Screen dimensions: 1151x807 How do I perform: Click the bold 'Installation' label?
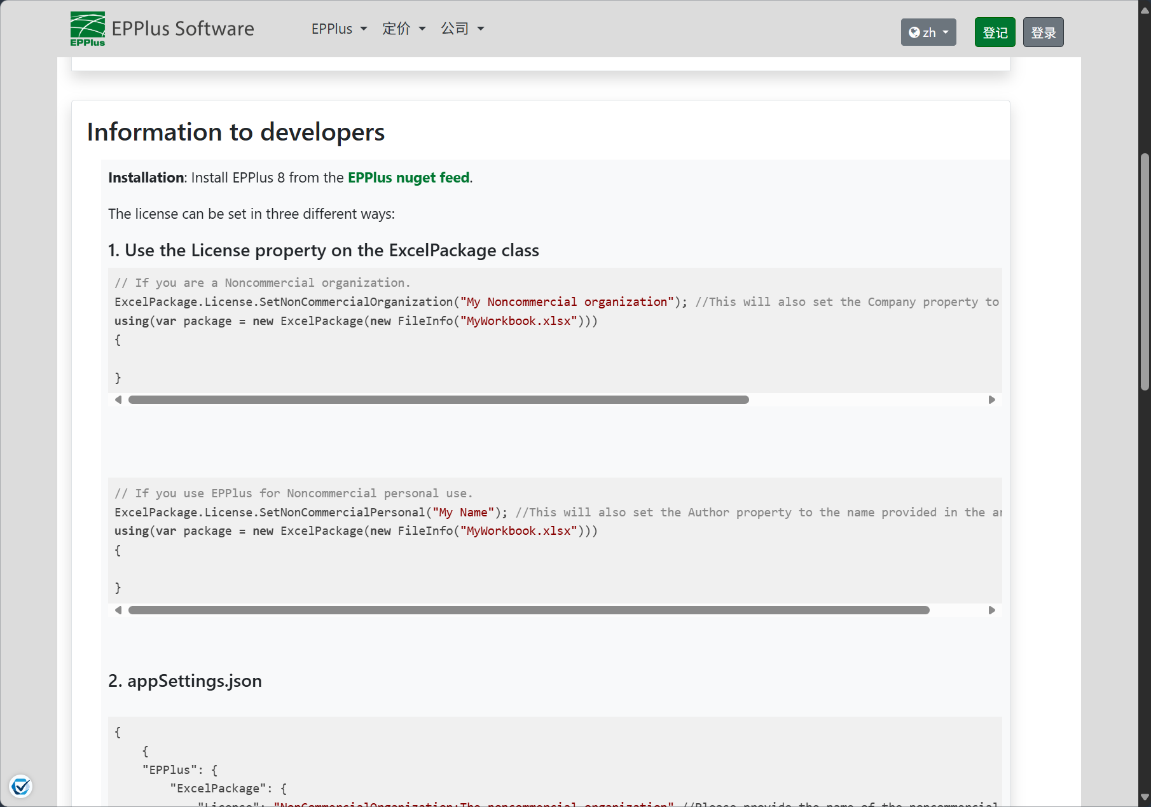(146, 177)
